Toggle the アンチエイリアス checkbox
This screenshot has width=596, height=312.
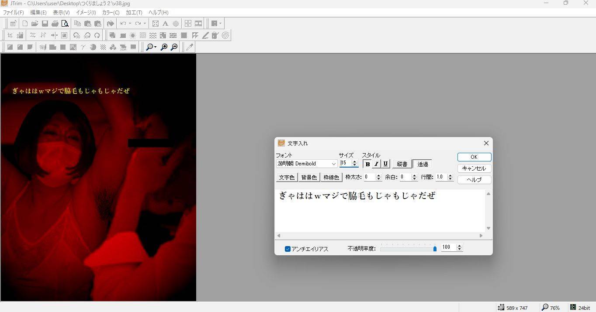pyautogui.click(x=288, y=249)
